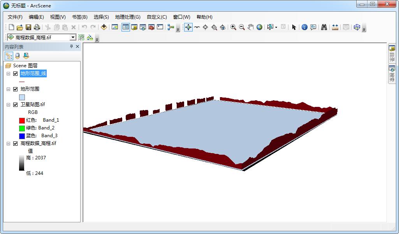Toggle visibility of 卫星贴图.tif layer
The image size is (399, 234).
16,105
